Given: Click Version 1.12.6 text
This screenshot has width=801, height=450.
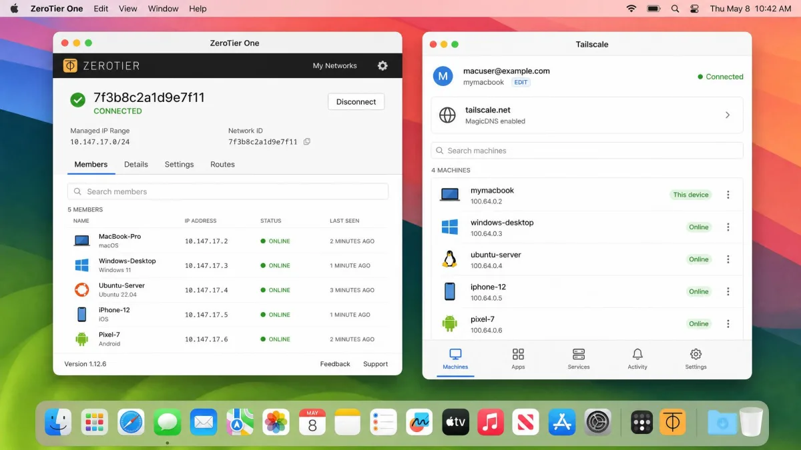Looking at the screenshot, I should click(x=85, y=364).
